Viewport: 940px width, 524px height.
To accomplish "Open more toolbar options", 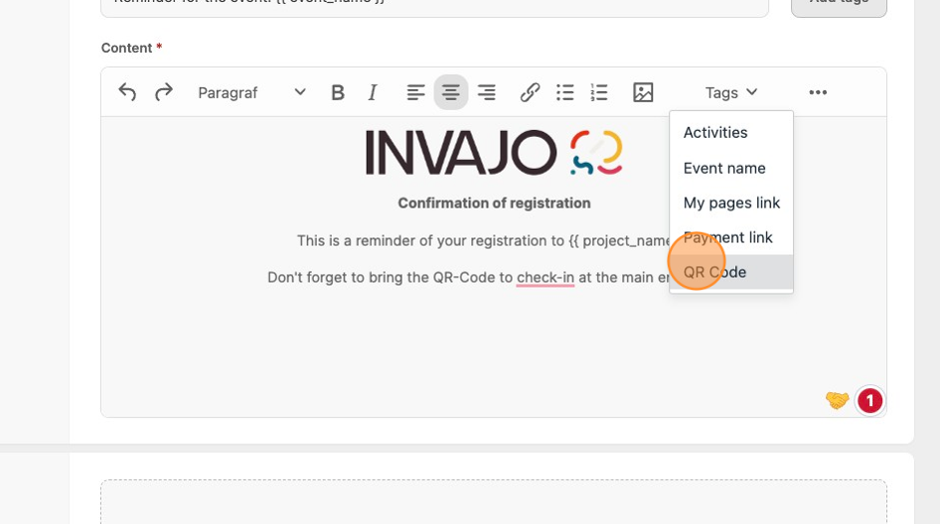I will 818,92.
